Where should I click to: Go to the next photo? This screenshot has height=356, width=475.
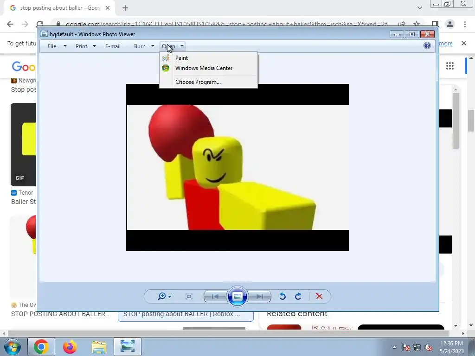(x=260, y=296)
